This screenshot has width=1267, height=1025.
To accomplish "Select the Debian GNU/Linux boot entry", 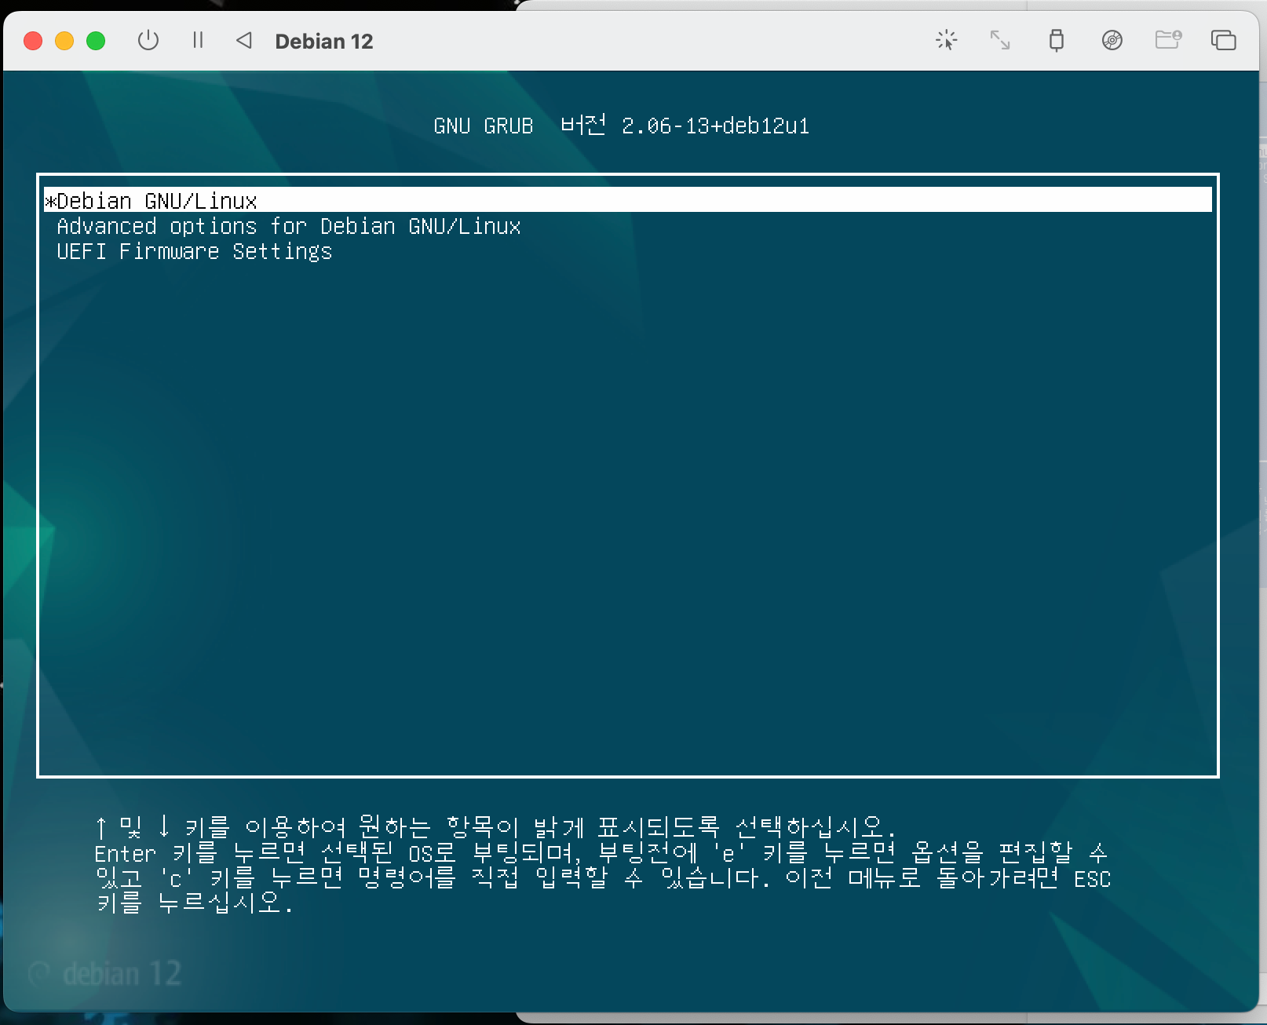I will (627, 200).
